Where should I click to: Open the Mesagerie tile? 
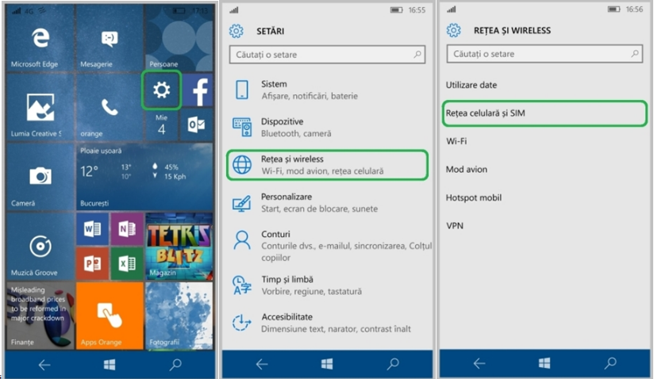tap(110, 39)
